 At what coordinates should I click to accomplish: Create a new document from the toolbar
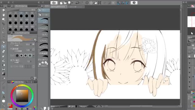pos(61,3)
